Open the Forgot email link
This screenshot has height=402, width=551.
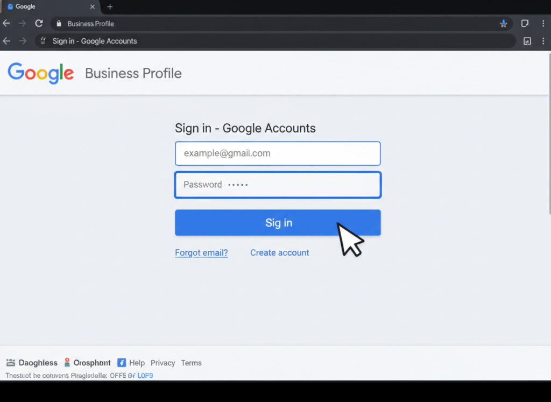point(201,252)
